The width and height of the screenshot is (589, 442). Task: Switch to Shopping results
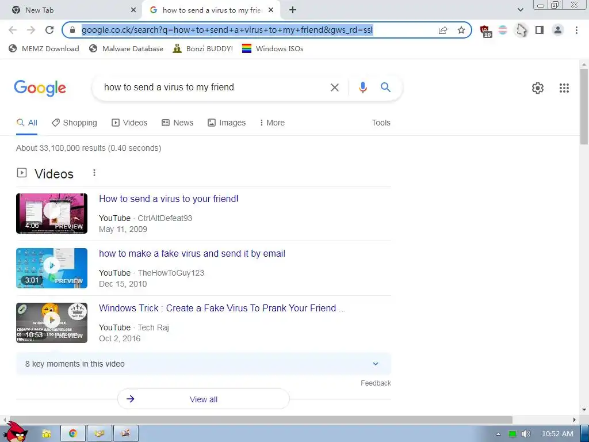[74, 123]
